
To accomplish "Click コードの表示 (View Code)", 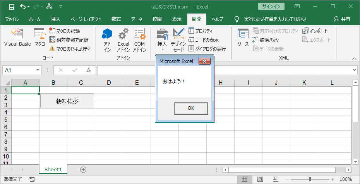I will [x=203, y=40].
